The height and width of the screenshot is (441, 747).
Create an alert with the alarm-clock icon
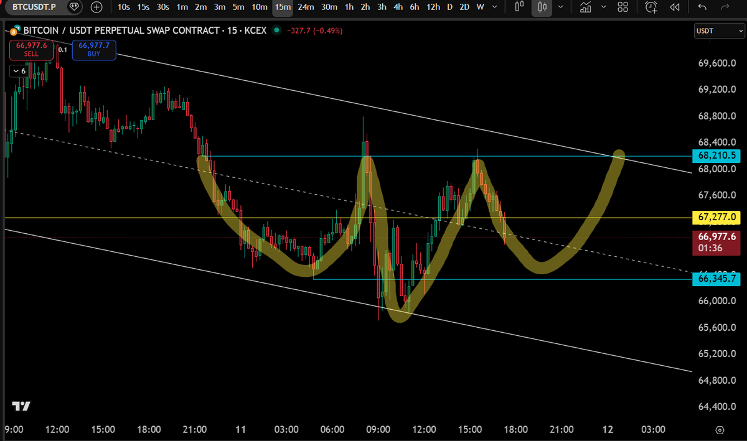tap(651, 7)
